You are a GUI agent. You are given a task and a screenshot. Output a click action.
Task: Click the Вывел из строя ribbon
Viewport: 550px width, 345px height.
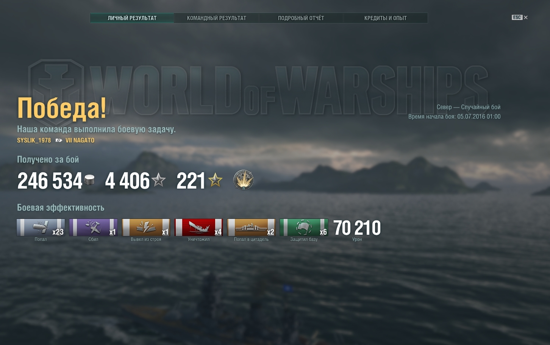coord(146,227)
